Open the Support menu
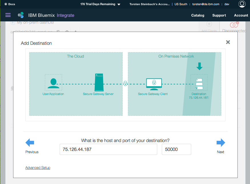 [219, 15]
